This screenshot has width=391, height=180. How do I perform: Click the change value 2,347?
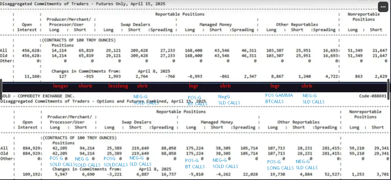(250, 77)
